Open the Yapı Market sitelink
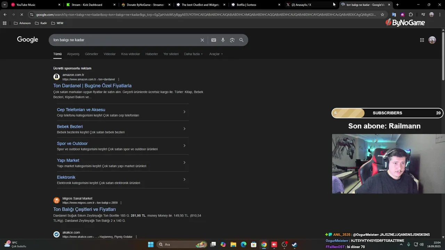The width and height of the screenshot is (445, 250). (68, 160)
